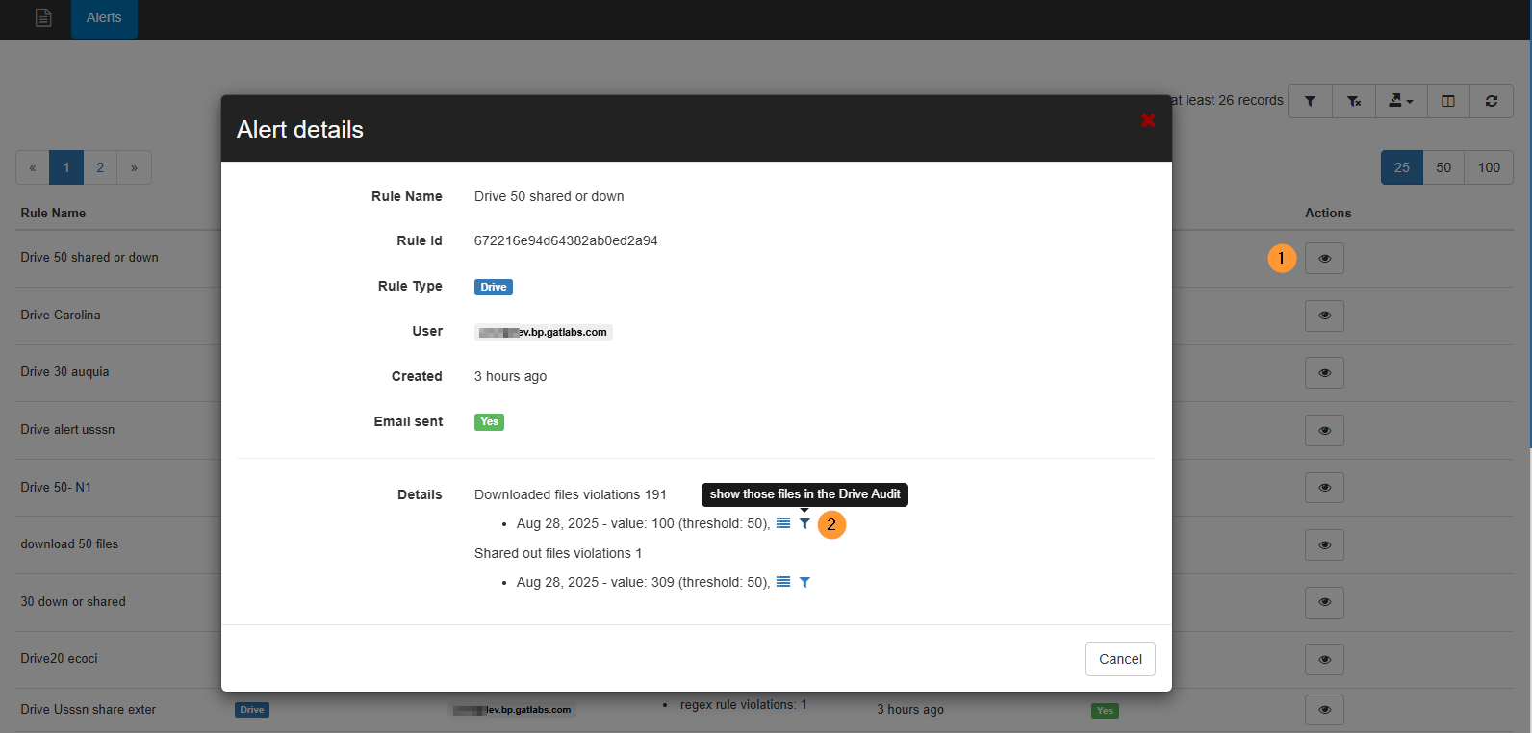Click the 'Drive Carolina' row name
Image resolution: width=1532 pixels, height=733 pixels.
tap(61, 315)
